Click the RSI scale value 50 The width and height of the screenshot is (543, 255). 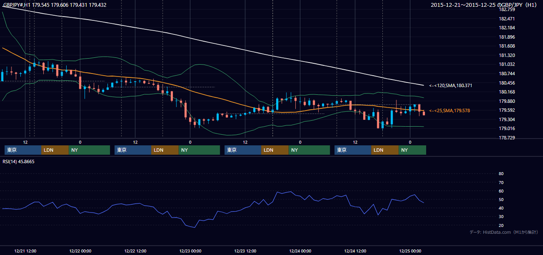pos(501,199)
